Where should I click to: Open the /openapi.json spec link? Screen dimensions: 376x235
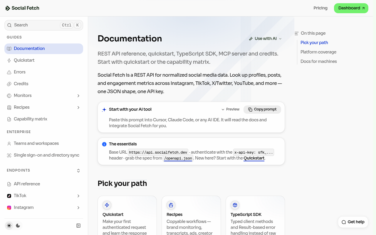coord(178,158)
